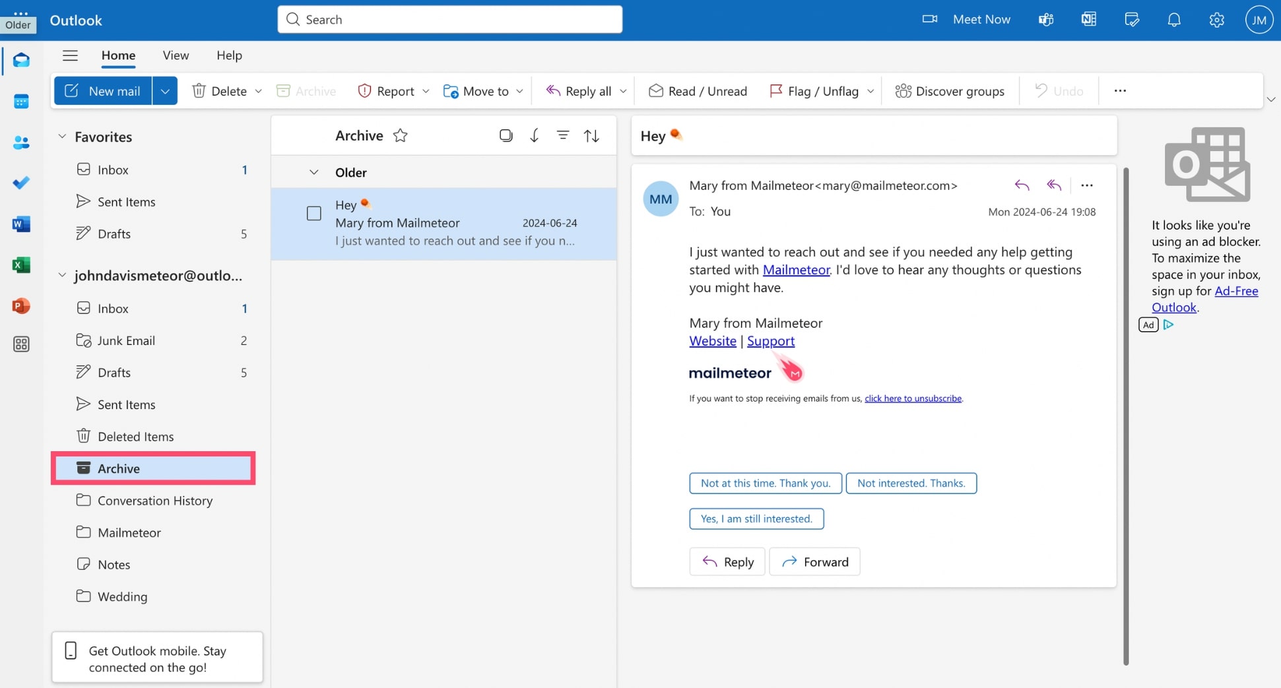Toggle the hamburger navigation pane button
The image size is (1281, 688).
point(70,55)
